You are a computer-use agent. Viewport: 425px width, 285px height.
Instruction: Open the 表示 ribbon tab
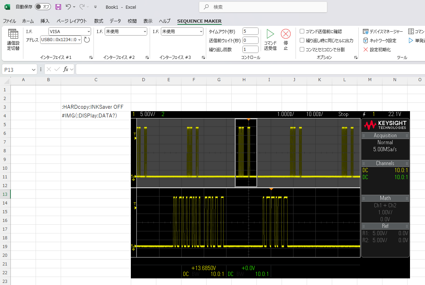tap(148, 21)
